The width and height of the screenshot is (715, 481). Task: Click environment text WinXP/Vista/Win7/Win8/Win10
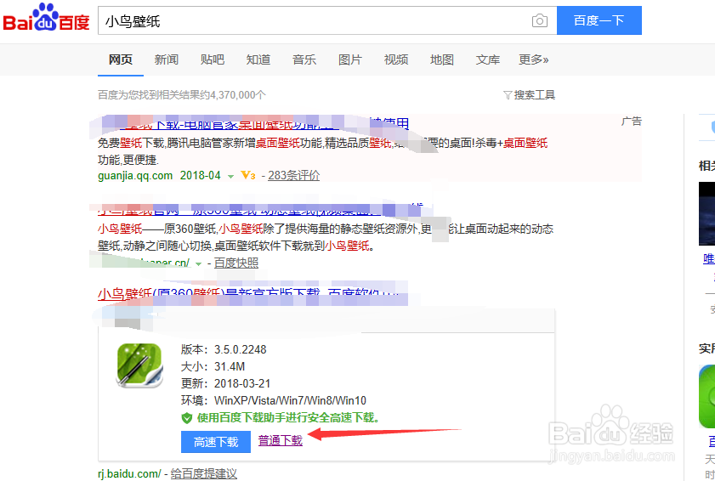click(x=291, y=401)
